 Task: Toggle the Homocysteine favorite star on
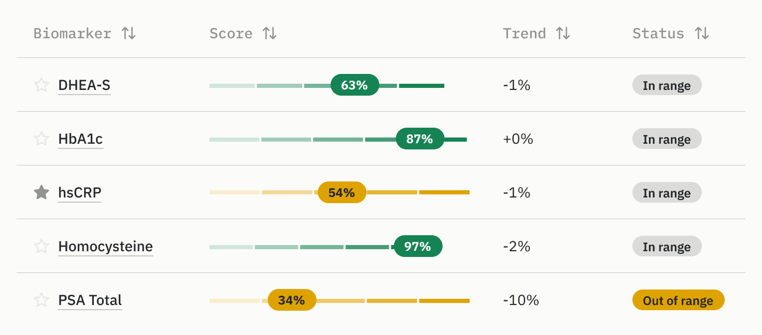41,247
